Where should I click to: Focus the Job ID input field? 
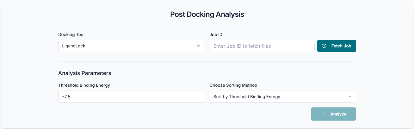point(262,46)
